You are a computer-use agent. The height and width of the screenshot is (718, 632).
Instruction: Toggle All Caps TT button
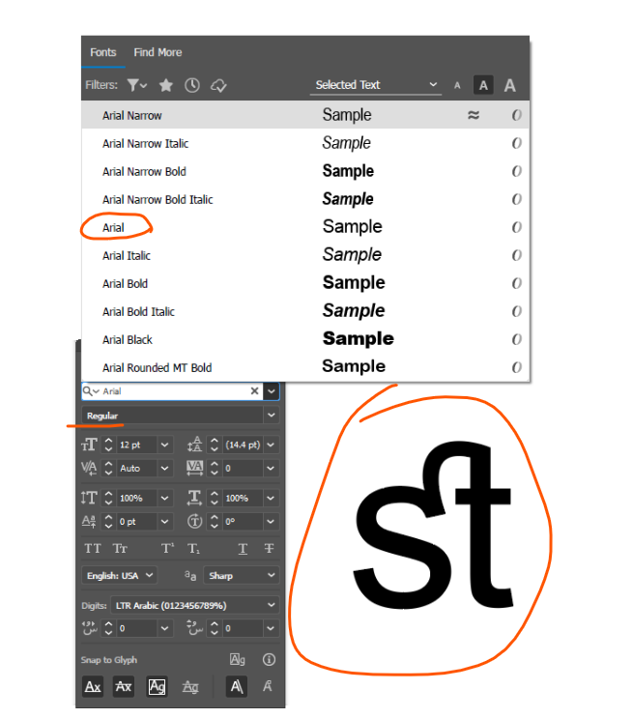[x=93, y=549]
